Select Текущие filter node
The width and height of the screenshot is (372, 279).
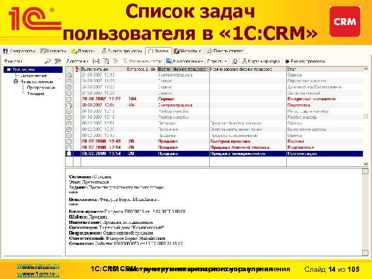[36, 94]
